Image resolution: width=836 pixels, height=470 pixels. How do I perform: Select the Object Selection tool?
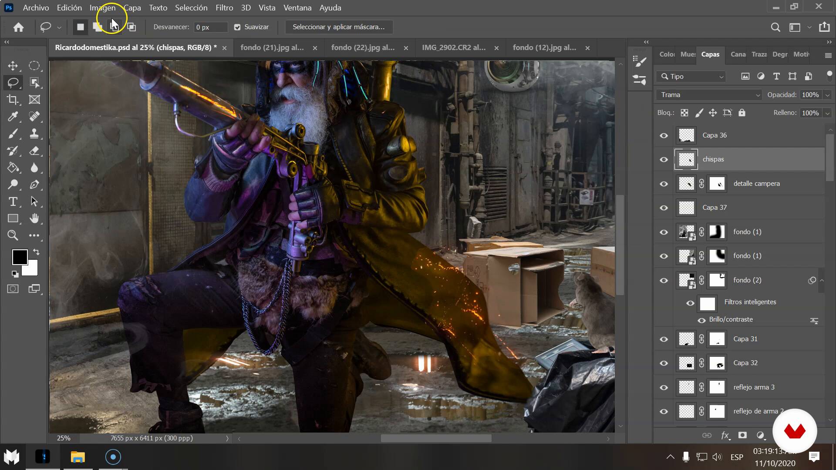click(34, 82)
